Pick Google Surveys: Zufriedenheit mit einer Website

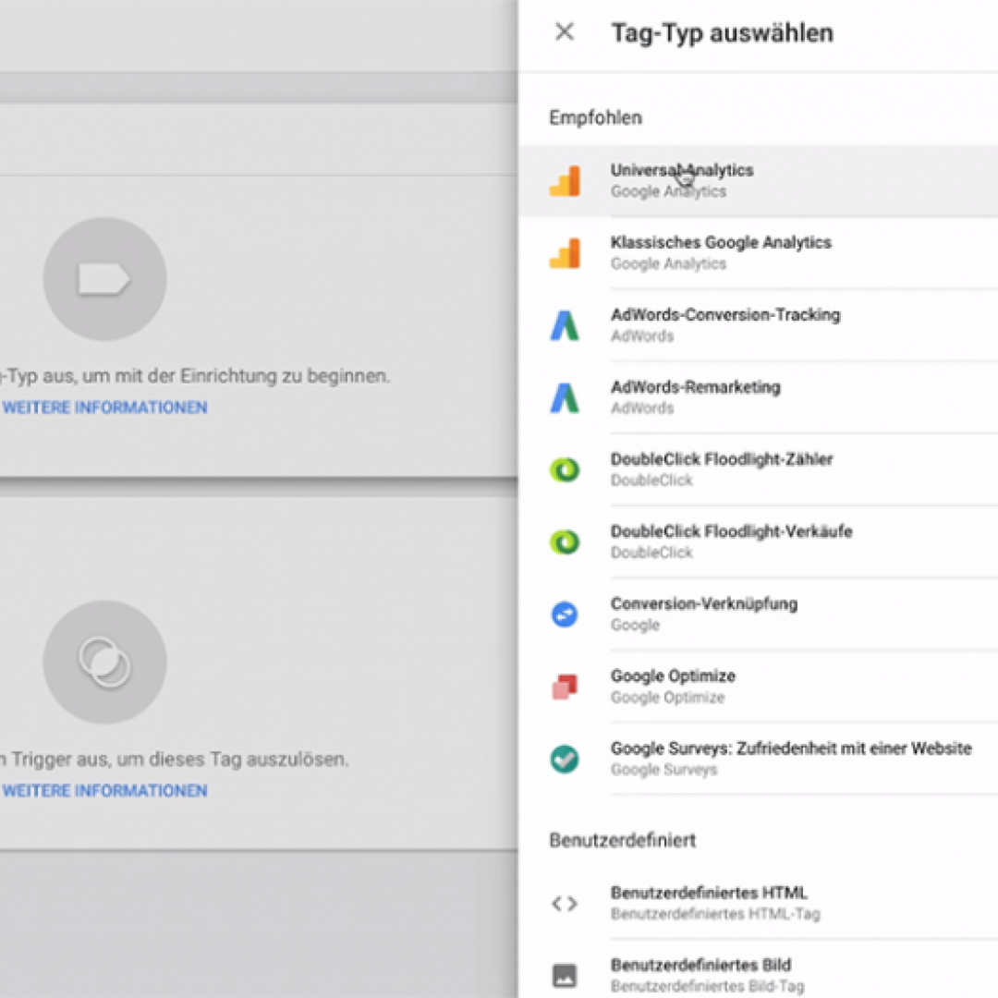[x=758, y=759]
